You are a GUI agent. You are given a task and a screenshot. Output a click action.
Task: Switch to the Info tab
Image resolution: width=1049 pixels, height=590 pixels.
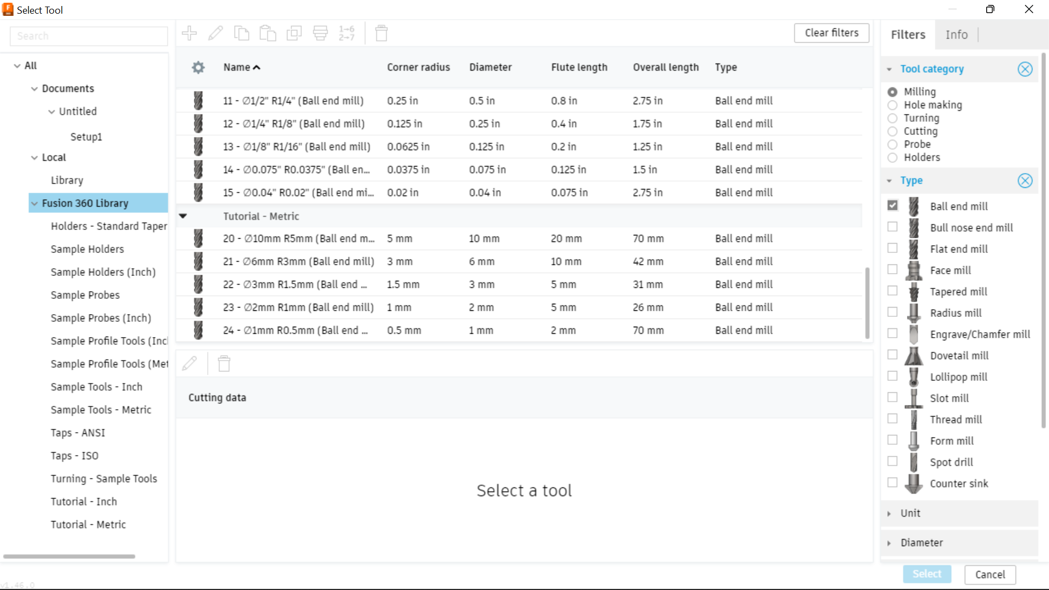pos(956,34)
